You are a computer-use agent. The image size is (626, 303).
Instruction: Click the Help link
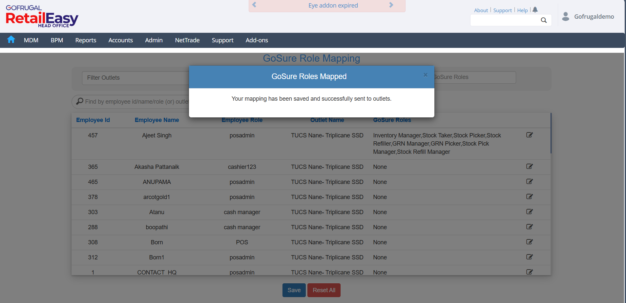522,10
